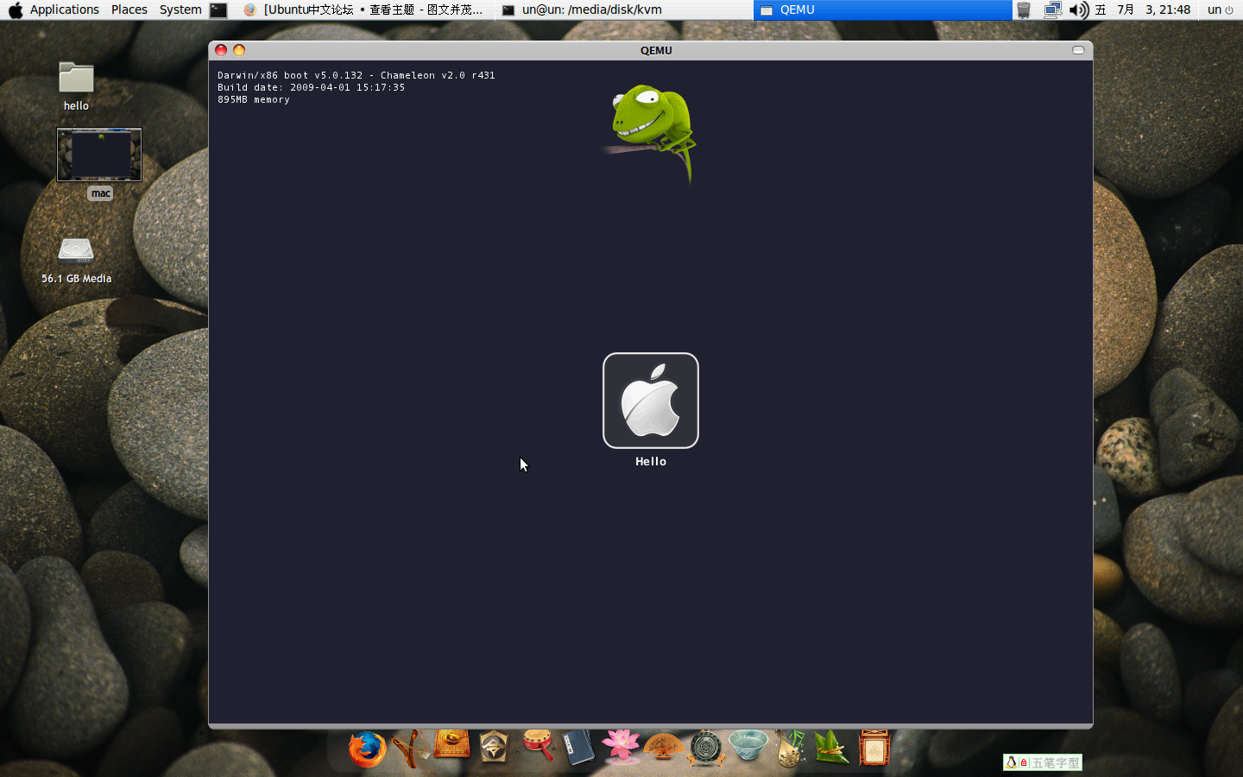Screen dimensions: 1243x777
Task: Open the hello folder on the desktop
Action: 76,86
